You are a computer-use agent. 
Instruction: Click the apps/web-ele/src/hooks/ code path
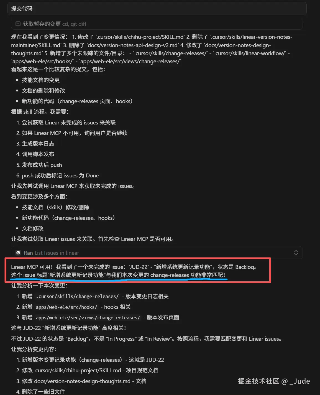pos(66,307)
